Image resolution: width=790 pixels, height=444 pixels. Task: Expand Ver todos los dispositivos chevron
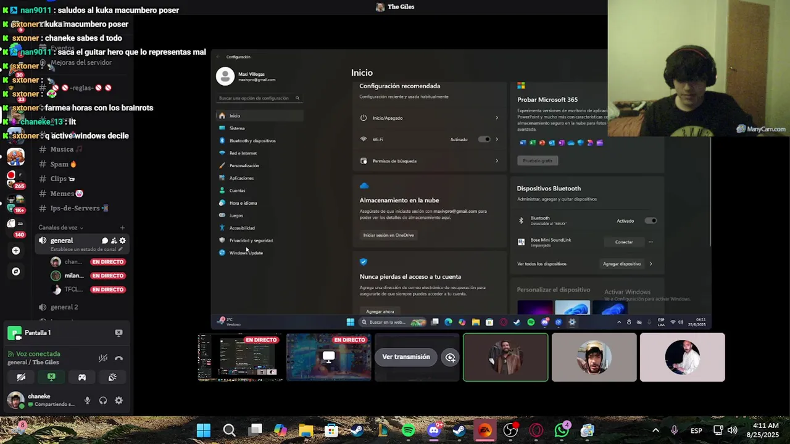pyautogui.click(x=651, y=264)
